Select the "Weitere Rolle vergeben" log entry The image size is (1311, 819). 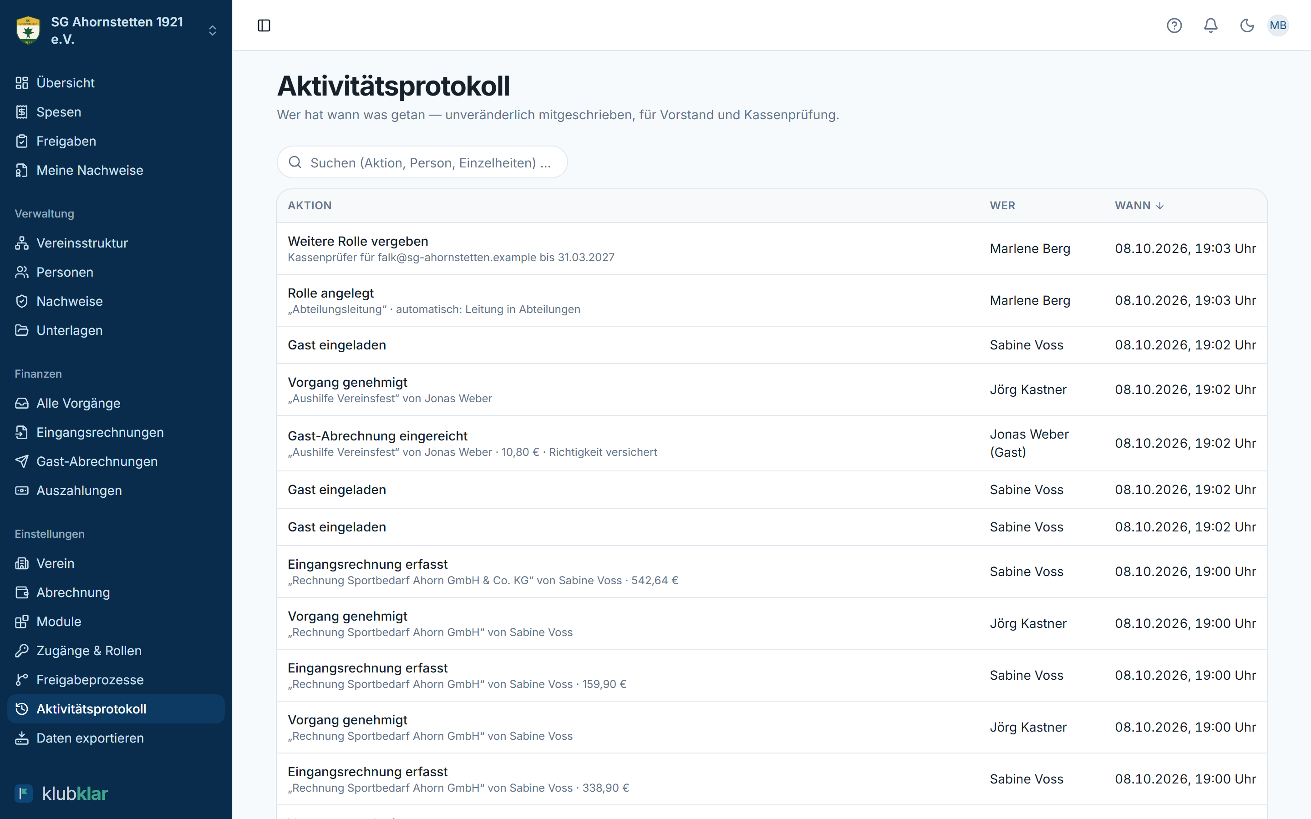772,248
